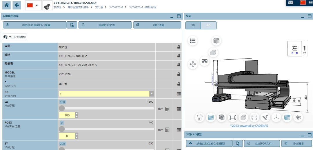
Task: Go to the home page icon
Action: pyautogui.click(x=6, y=5)
